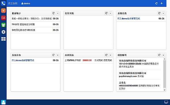Open dropdown of bottom-left 系统公告 panel
The width and height of the screenshot is (170, 105).
(58, 55)
